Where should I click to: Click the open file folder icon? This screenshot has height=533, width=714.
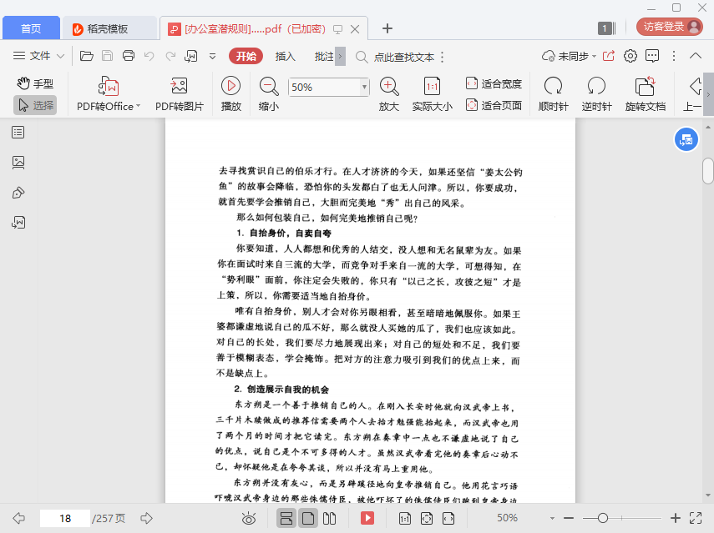(x=87, y=56)
